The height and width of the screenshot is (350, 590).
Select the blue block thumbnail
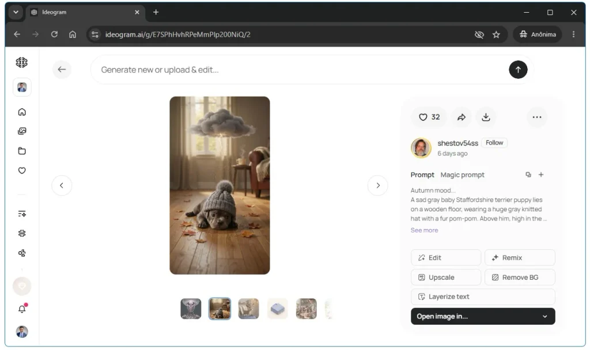[277, 309]
